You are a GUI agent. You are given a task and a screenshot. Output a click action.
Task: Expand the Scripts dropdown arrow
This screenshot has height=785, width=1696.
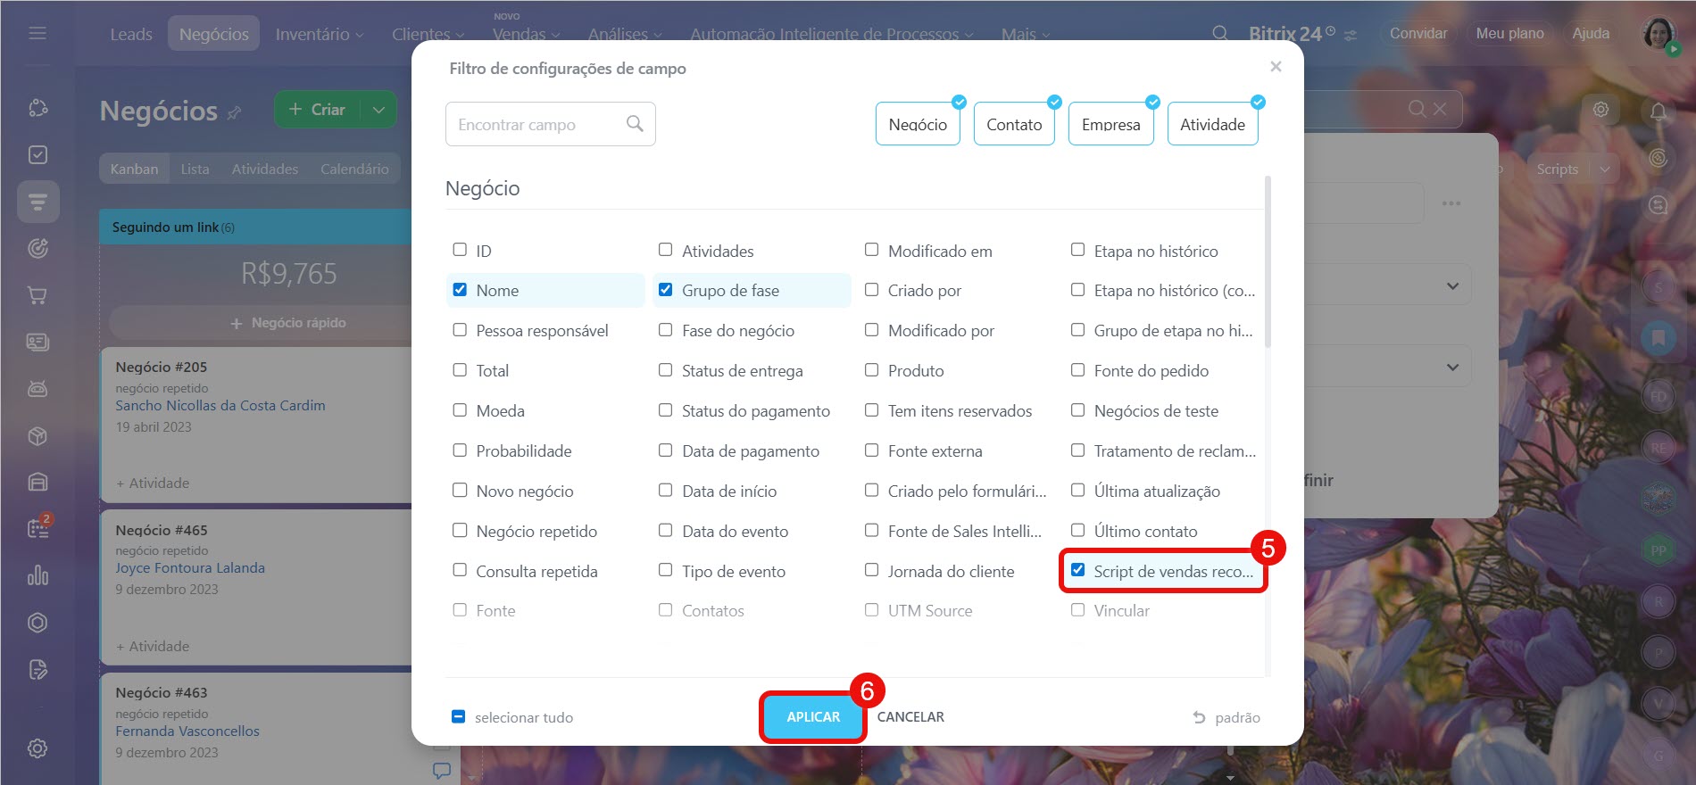[x=1605, y=169]
